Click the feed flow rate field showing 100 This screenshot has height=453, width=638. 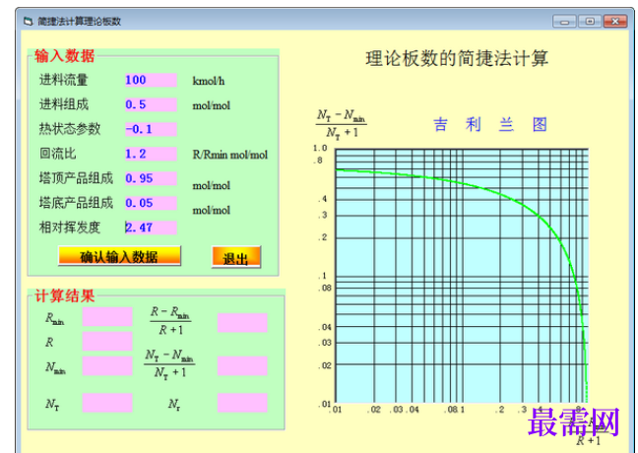(151, 80)
